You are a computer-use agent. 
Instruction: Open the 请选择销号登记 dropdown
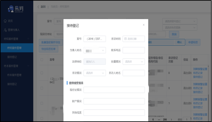180,21
